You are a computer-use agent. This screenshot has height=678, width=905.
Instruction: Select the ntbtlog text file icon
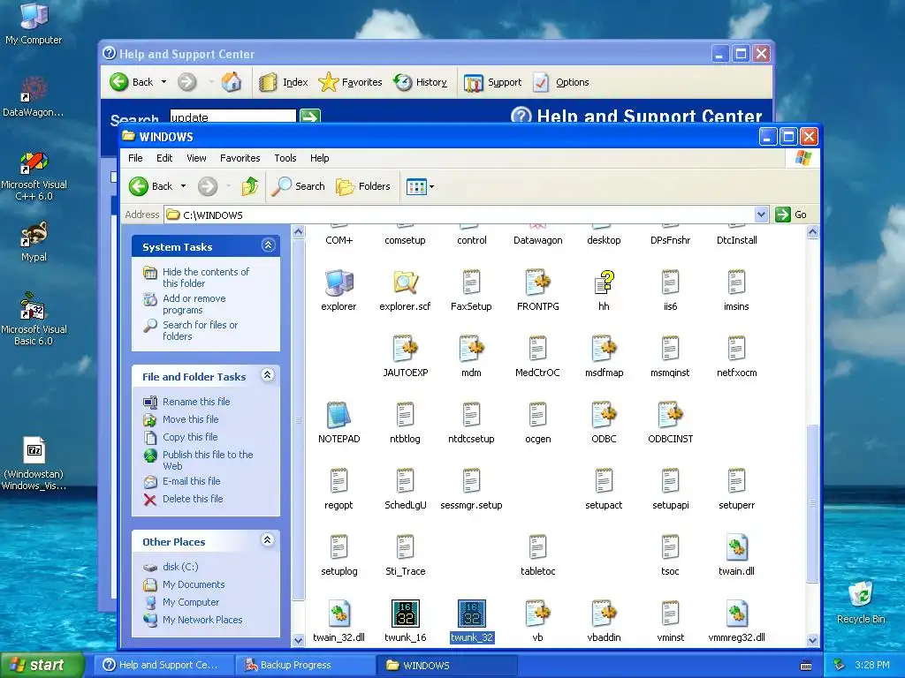click(x=405, y=415)
